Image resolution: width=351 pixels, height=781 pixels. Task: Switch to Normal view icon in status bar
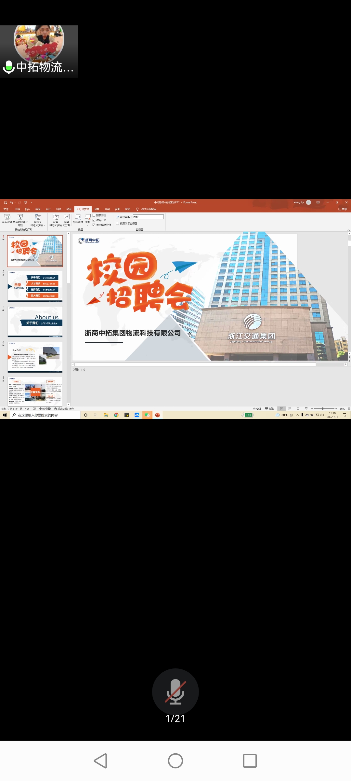[x=281, y=409]
